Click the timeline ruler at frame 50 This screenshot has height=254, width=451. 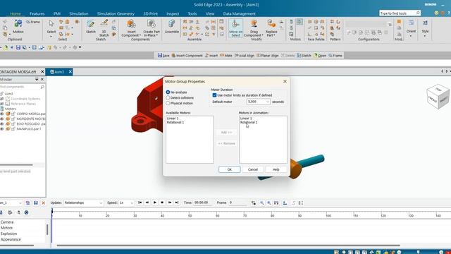point(190,215)
